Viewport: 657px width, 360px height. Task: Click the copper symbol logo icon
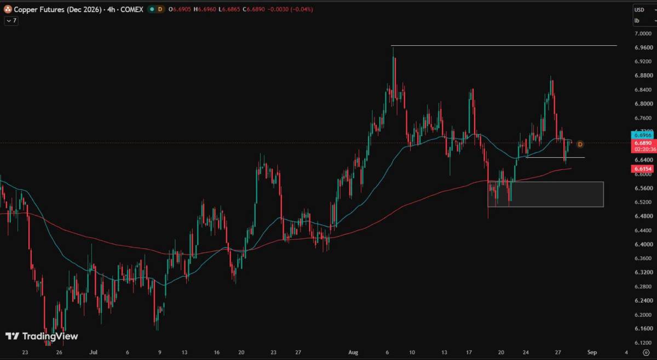coord(8,9)
